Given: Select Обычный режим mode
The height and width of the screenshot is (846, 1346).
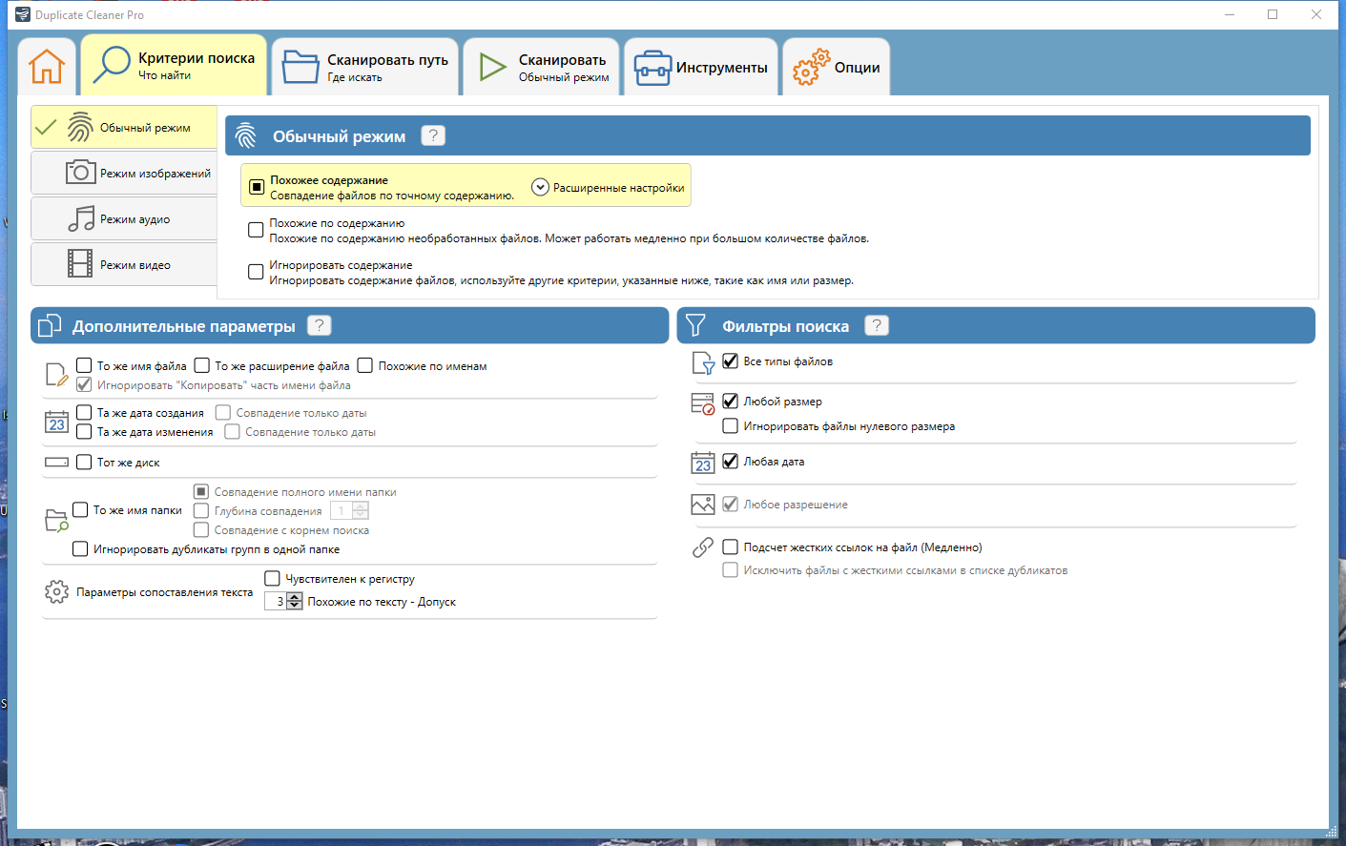Looking at the screenshot, I should click(124, 127).
